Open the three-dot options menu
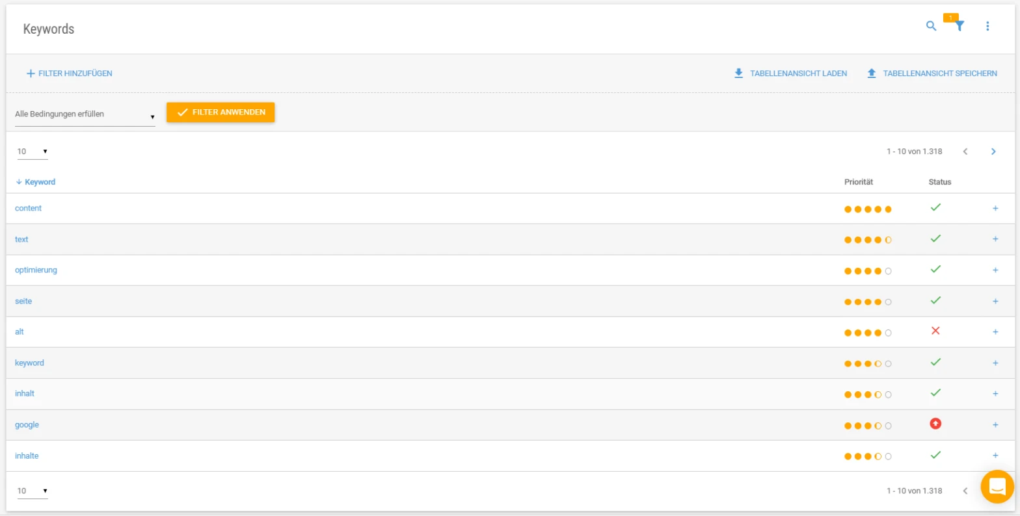This screenshot has height=516, width=1020. (x=987, y=26)
